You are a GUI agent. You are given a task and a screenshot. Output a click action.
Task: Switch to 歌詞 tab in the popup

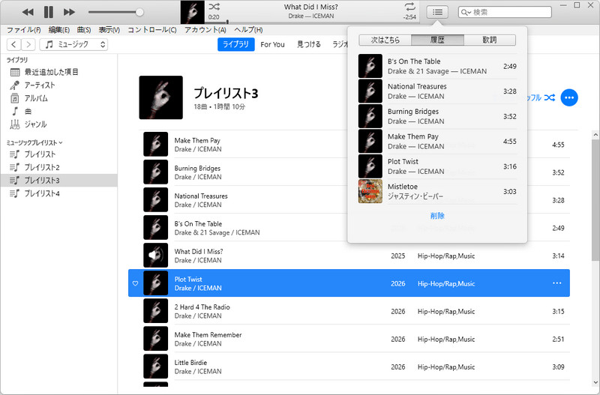490,40
